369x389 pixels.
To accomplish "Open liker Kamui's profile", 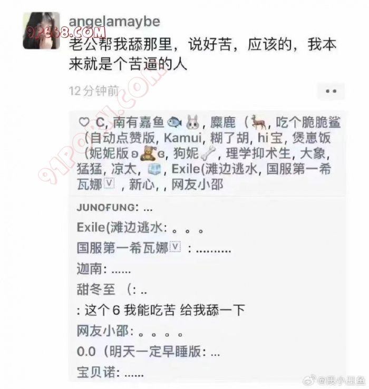I will click(182, 138).
